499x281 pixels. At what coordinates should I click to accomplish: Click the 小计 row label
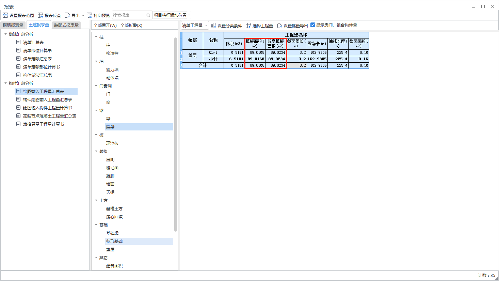(213, 59)
